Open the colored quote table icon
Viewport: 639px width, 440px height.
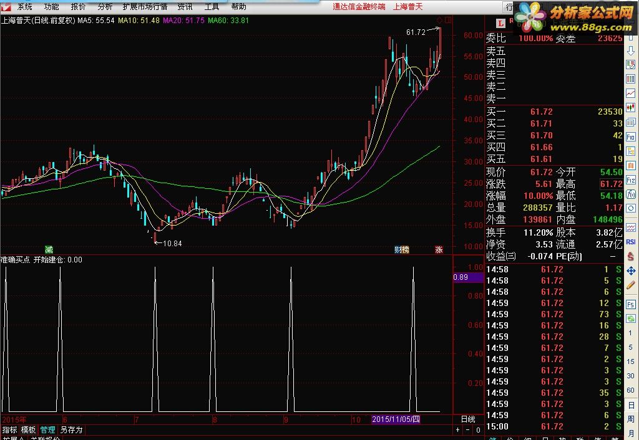tap(630, 79)
